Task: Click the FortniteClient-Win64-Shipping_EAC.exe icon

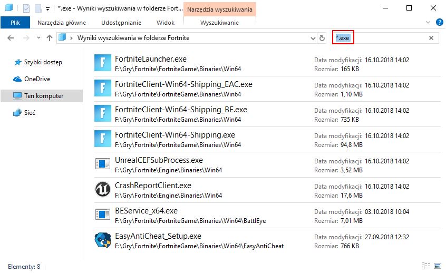Action: click(x=102, y=88)
